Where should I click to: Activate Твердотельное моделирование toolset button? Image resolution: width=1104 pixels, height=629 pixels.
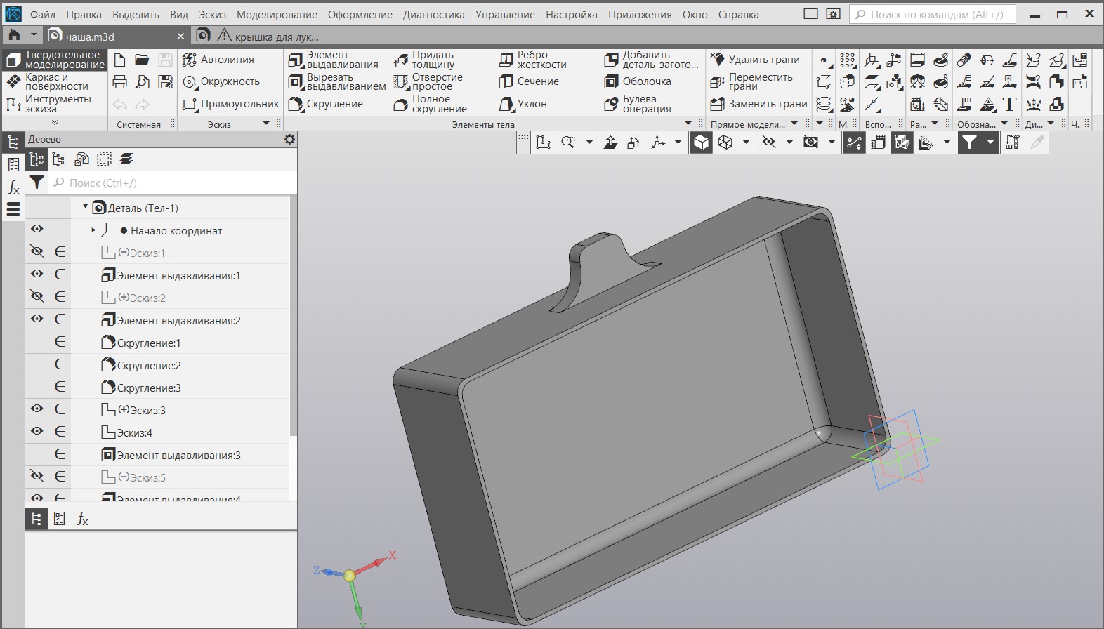point(55,60)
